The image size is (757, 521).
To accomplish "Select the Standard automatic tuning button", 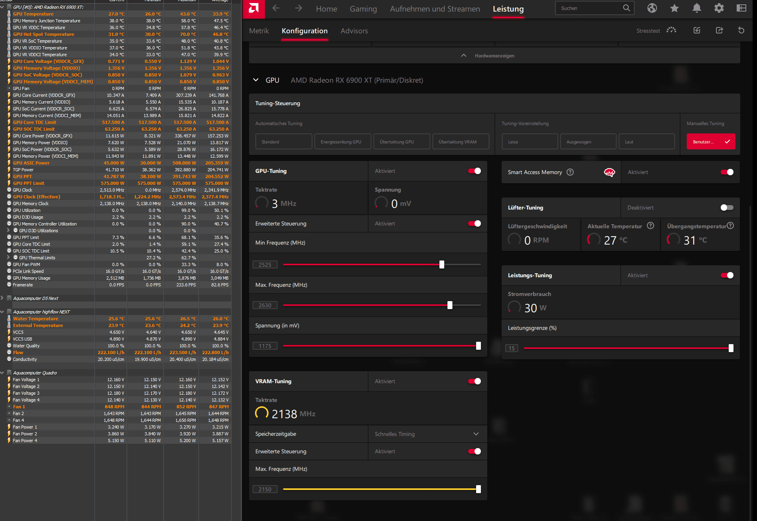I will pos(284,142).
